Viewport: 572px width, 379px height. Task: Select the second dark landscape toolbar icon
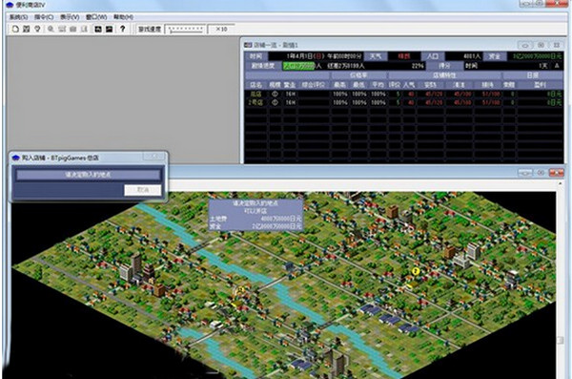click(109, 29)
